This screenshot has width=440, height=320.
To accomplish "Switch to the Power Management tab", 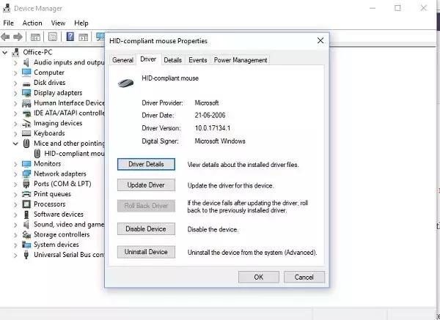I will pyautogui.click(x=241, y=60).
